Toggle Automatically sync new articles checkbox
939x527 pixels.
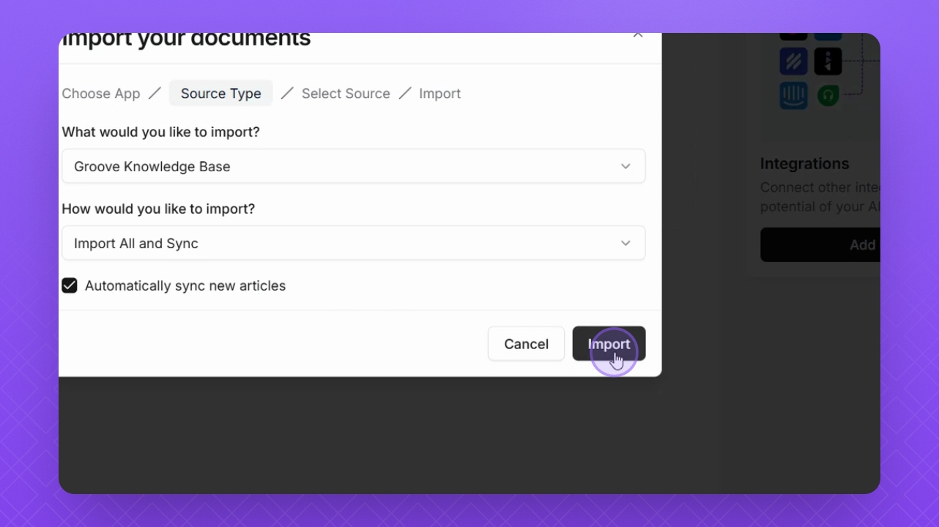70,285
